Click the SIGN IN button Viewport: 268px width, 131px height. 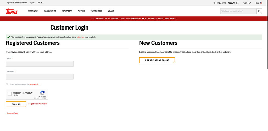[x=16, y=104]
